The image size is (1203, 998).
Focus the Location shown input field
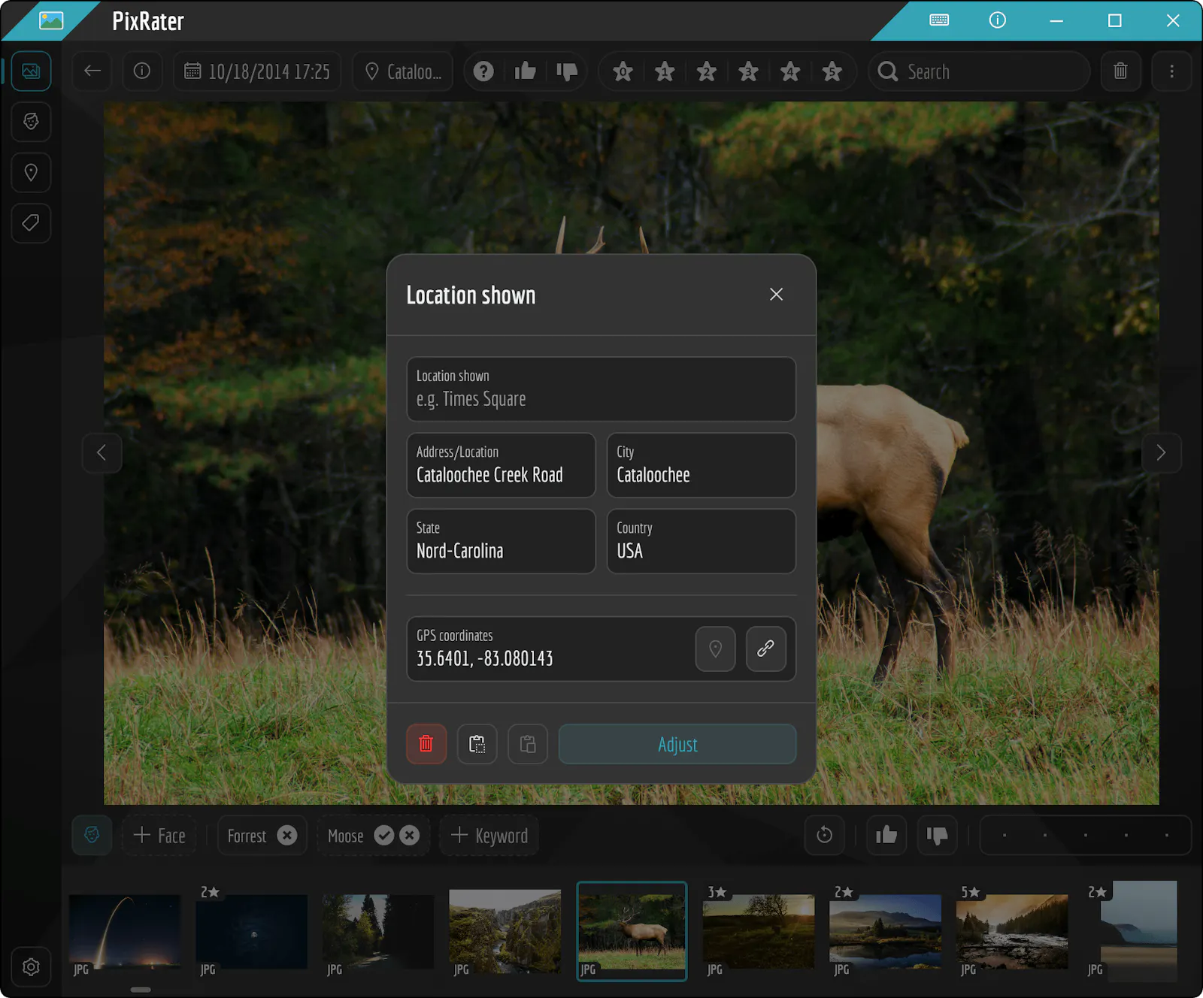[601, 389]
